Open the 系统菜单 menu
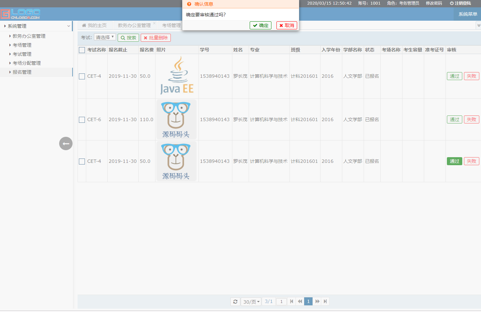This screenshot has width=481, height=312. tap(467, 15)
